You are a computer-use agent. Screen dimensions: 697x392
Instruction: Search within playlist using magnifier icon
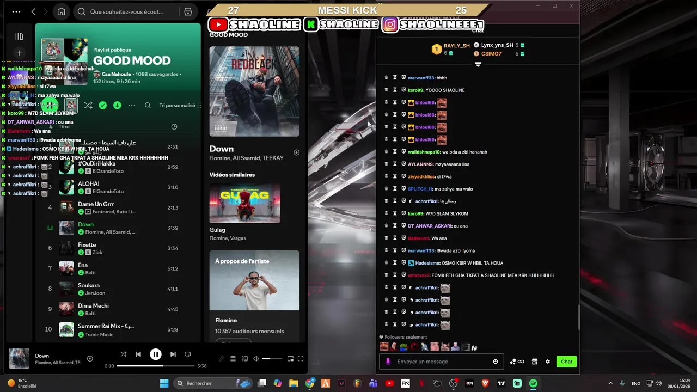pyautogui.click(x=148, y=105)
